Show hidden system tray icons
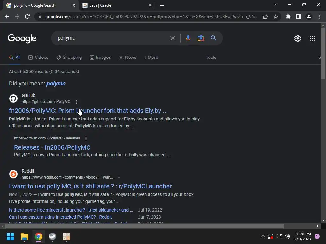 (263, 236)
